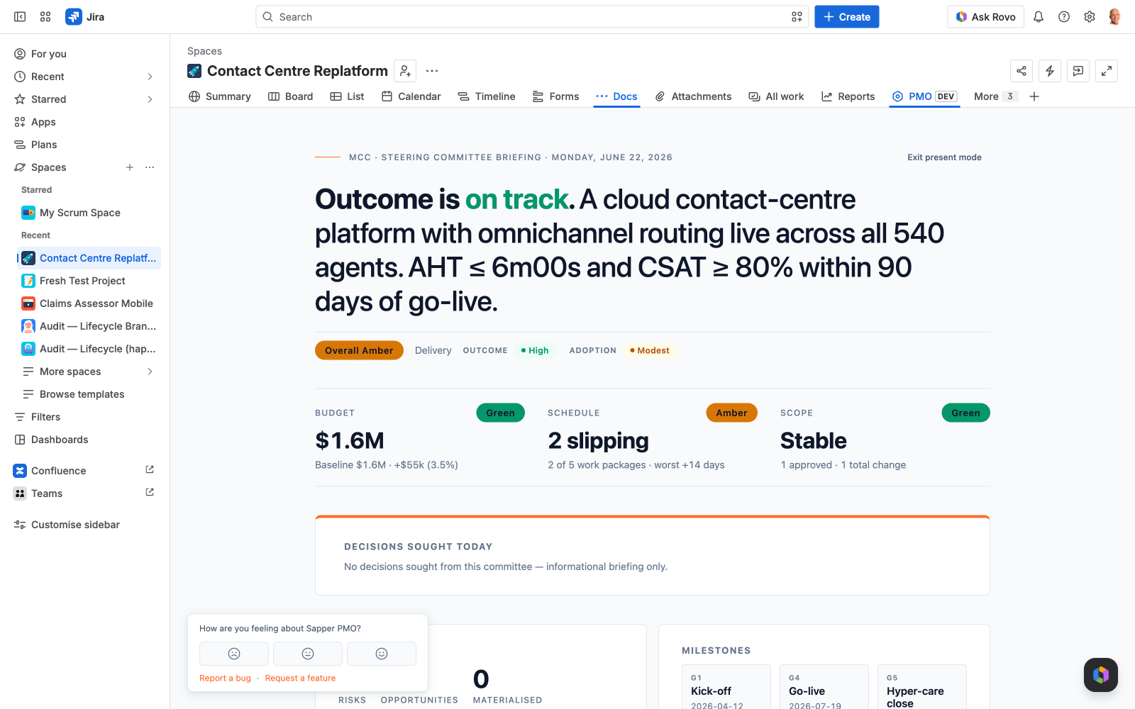Collapse the sidebar with the panel icon
Screen dimensions: 1135x709
coord(20,17)
